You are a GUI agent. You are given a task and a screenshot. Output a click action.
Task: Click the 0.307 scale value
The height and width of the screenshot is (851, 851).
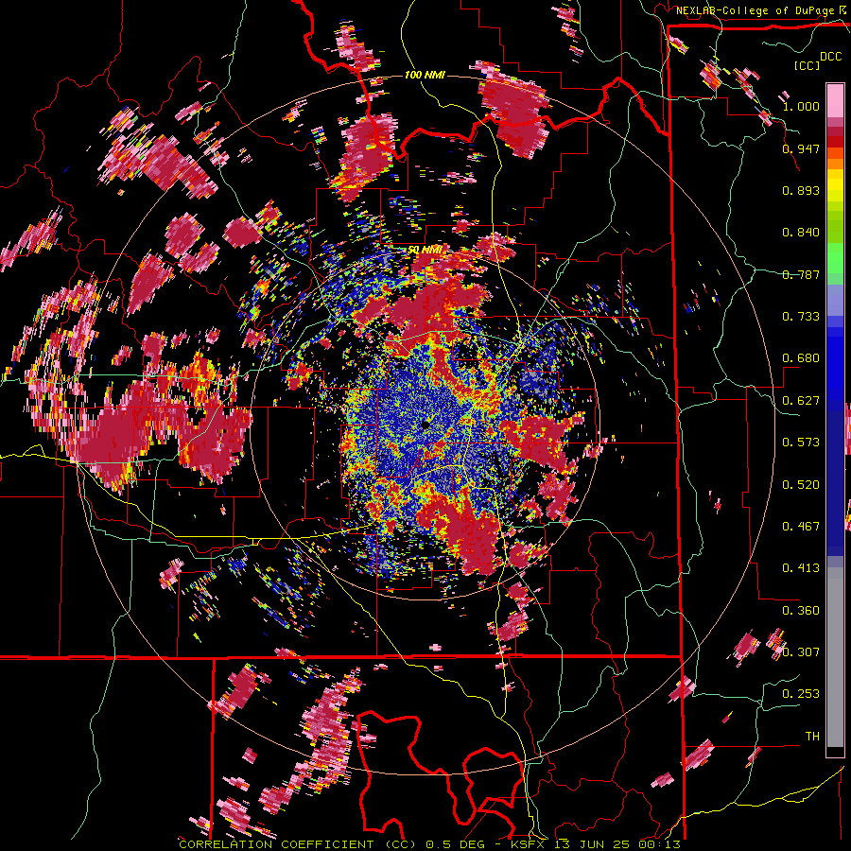pyautogui.click(x=801, y=652)
